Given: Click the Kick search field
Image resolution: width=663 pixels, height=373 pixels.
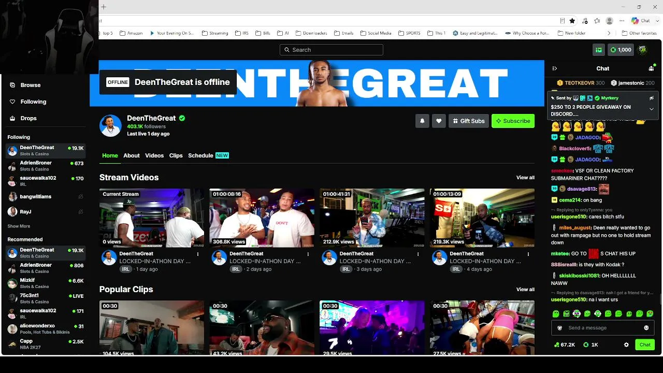Looking at the screenshot, I should tap(331, 50).
